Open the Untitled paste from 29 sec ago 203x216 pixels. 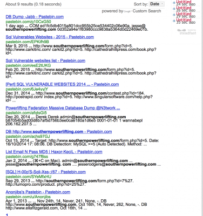pos(184,13)
